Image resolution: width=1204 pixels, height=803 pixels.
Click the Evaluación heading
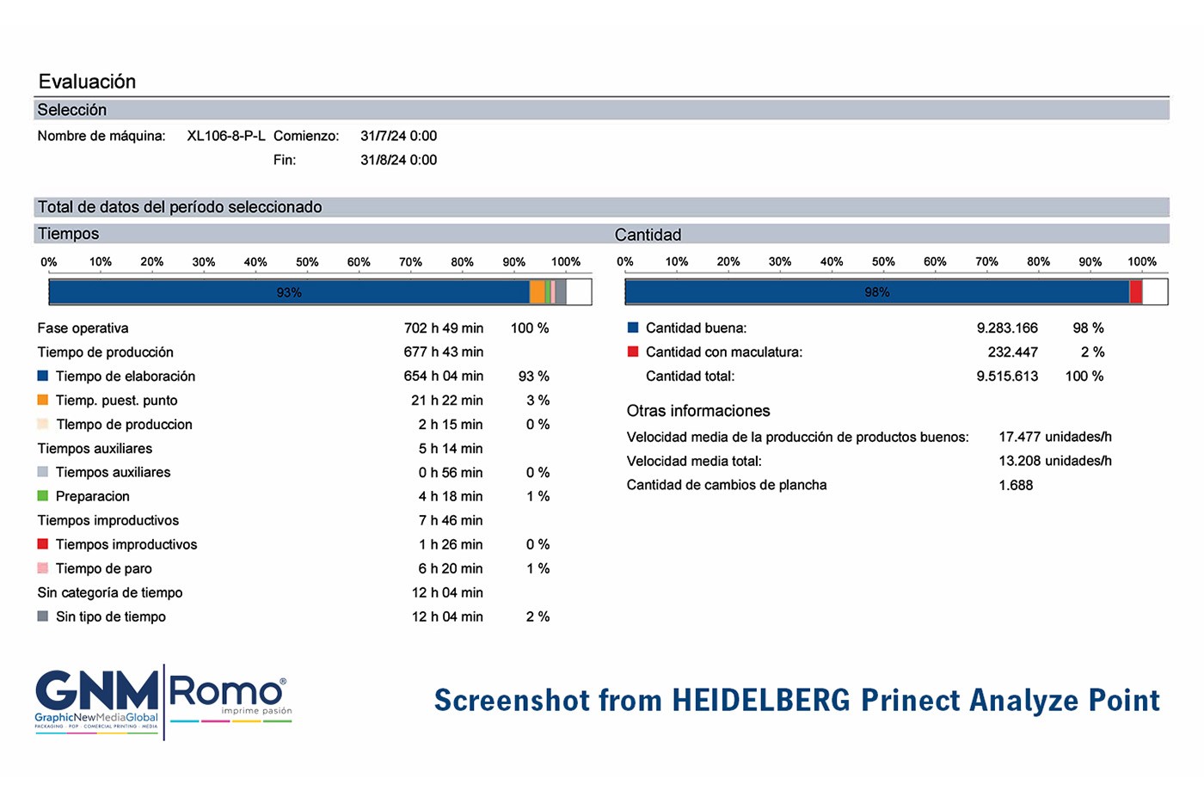click(87, 82)
